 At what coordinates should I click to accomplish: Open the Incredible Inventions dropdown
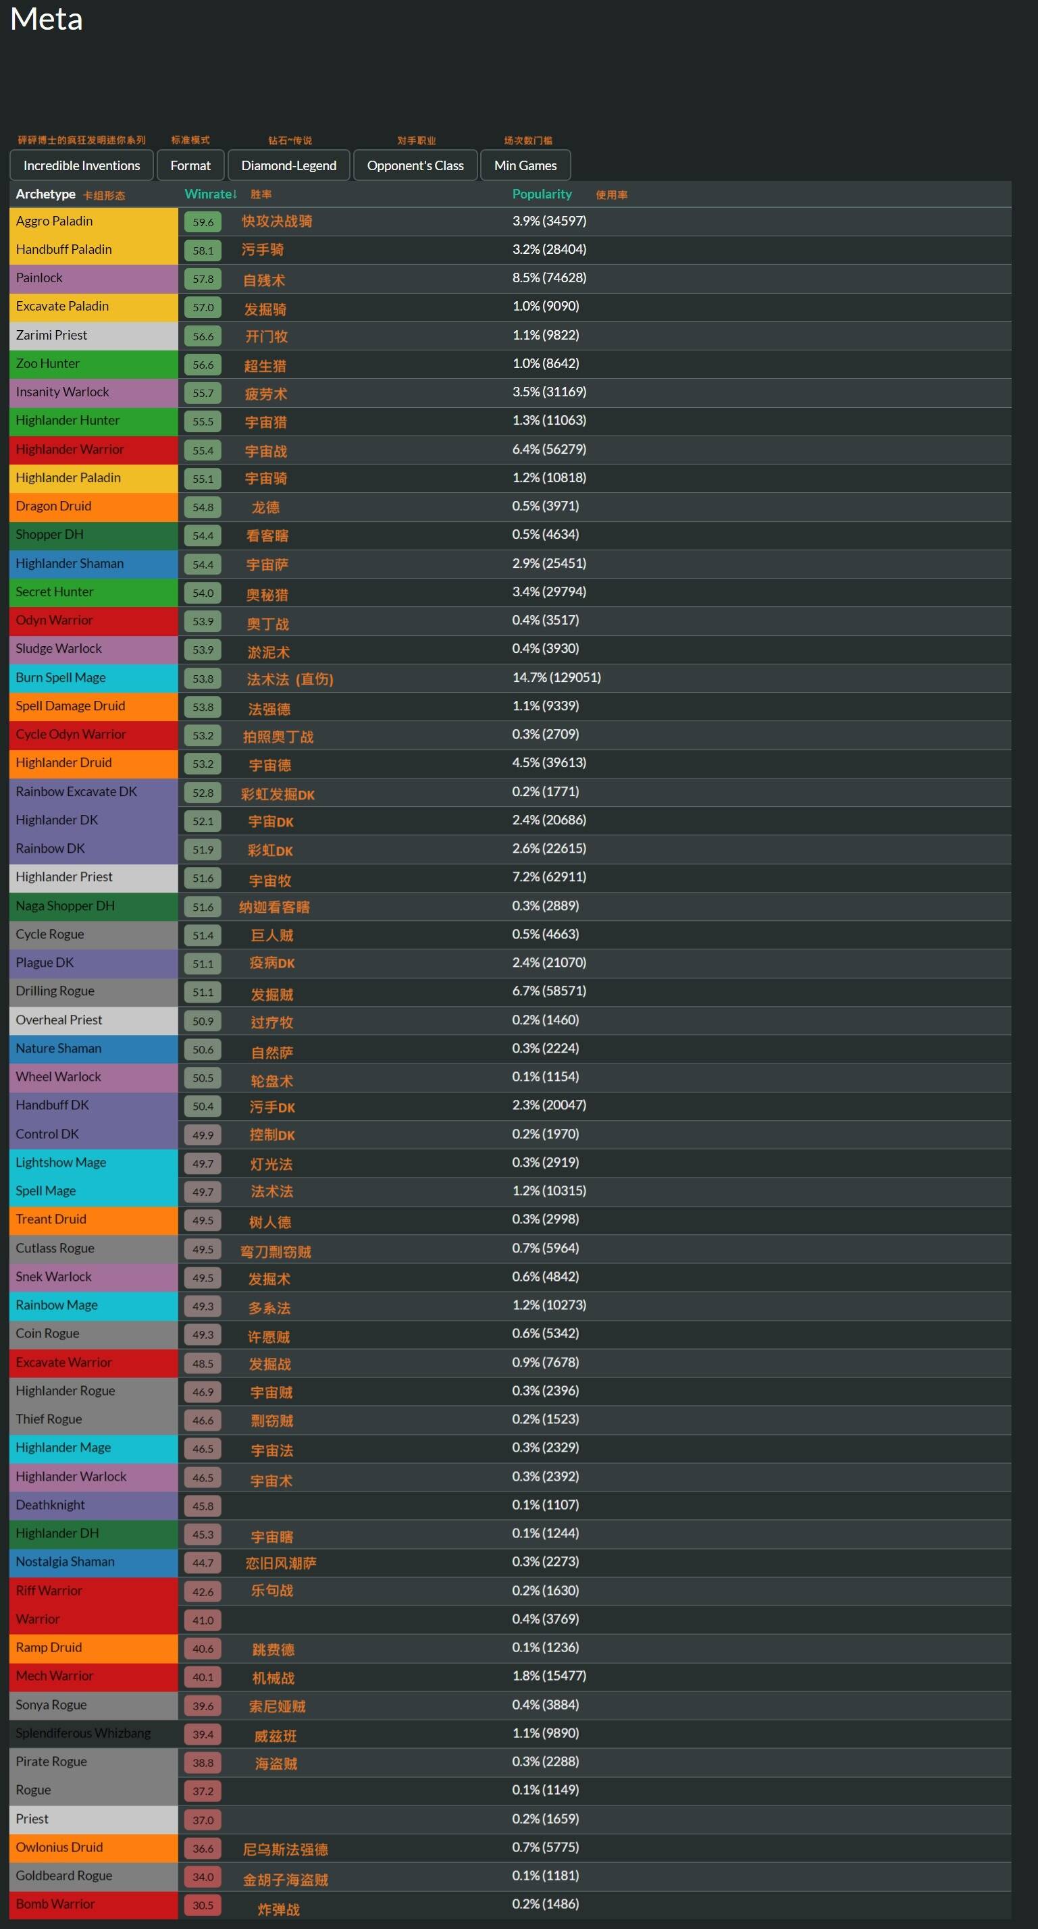click(x=82, y=165)
